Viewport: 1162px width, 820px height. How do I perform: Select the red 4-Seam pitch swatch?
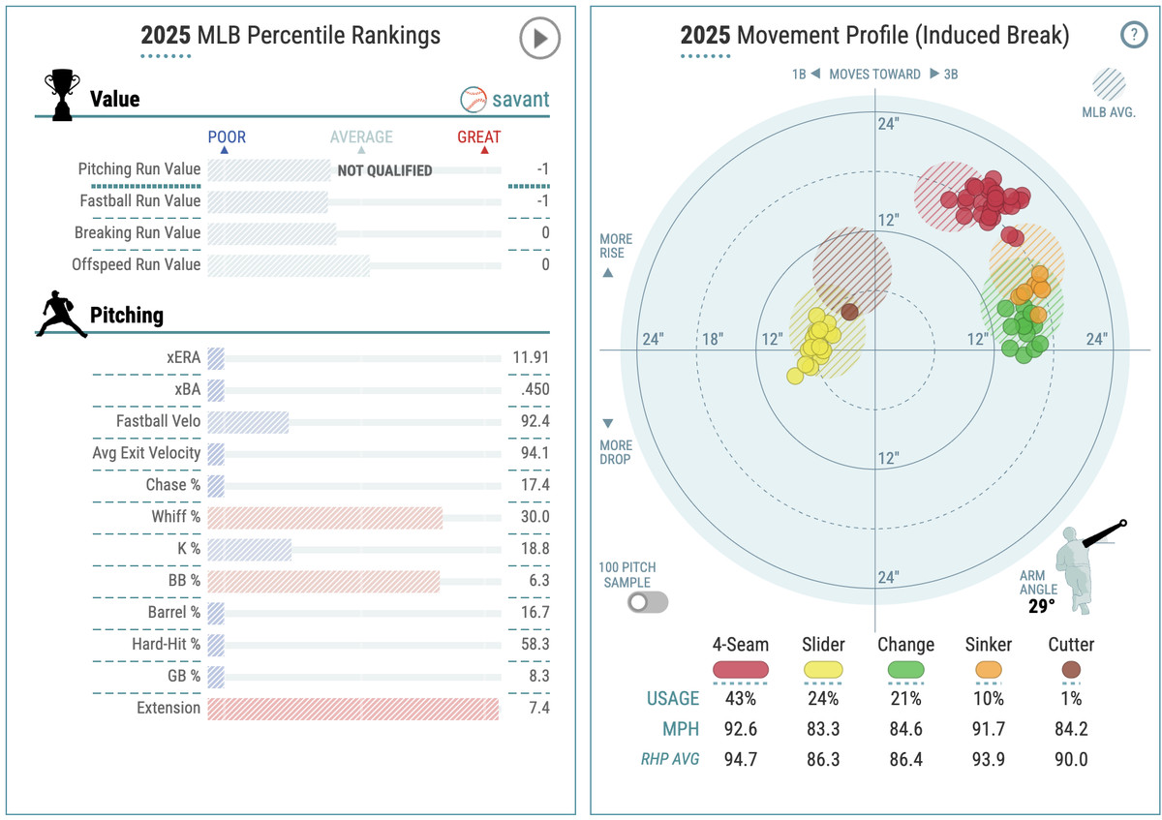(x=741, y=669)
